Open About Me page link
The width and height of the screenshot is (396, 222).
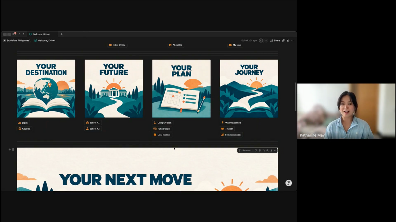point(176,45)
